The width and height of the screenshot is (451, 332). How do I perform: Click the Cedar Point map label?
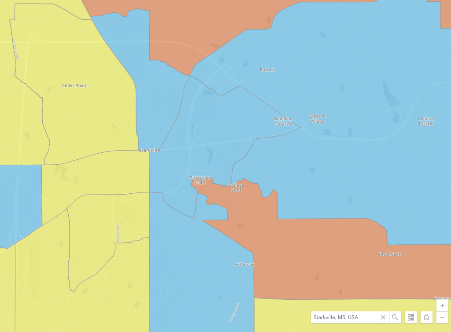click(74, 85)
